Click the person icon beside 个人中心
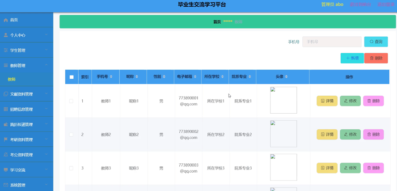 coord(6,35)
